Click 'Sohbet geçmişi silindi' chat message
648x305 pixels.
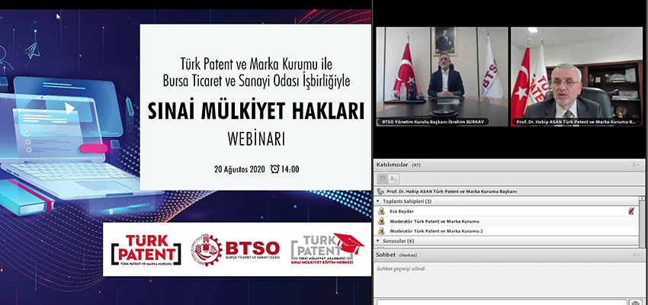[x=400, y=268]
